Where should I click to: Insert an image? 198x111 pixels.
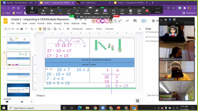point(49,29)
